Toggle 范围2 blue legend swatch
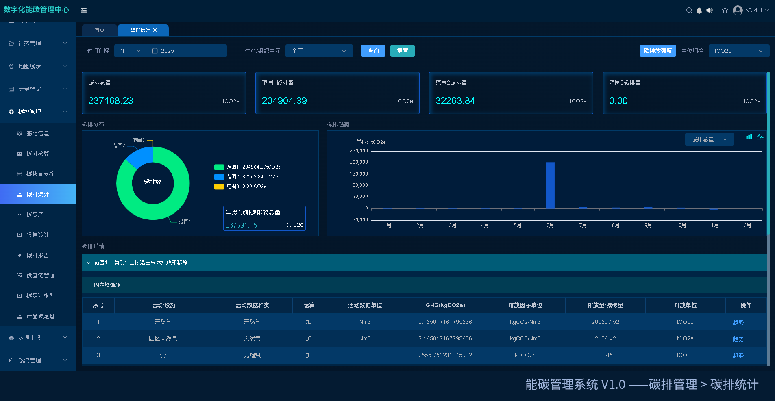Screen dimensions: 775x401 [x=219, y=177]
